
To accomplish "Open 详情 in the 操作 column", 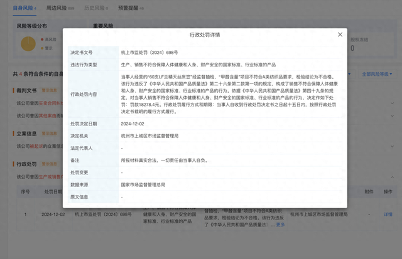I will [x=388, y=214].
